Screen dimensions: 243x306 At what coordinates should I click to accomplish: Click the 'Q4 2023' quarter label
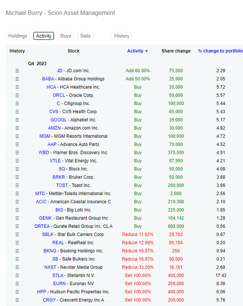click(37, 64)
